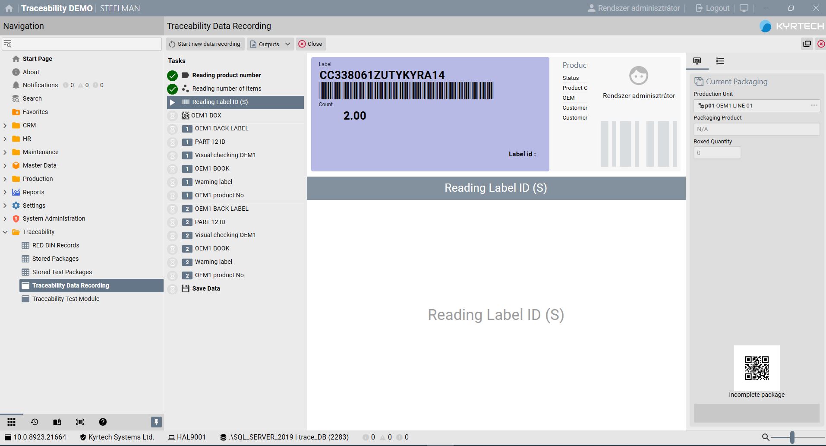Click the QR code for incomplete package
The width and height of the screenshot is (826, 446).
tap(757, 368)
